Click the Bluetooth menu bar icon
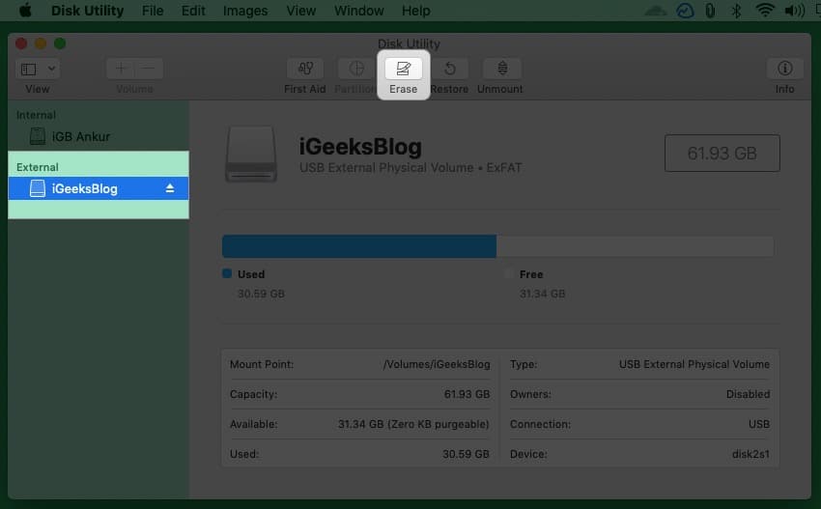The width and height of the screenshot is (821, 509). 736,11
